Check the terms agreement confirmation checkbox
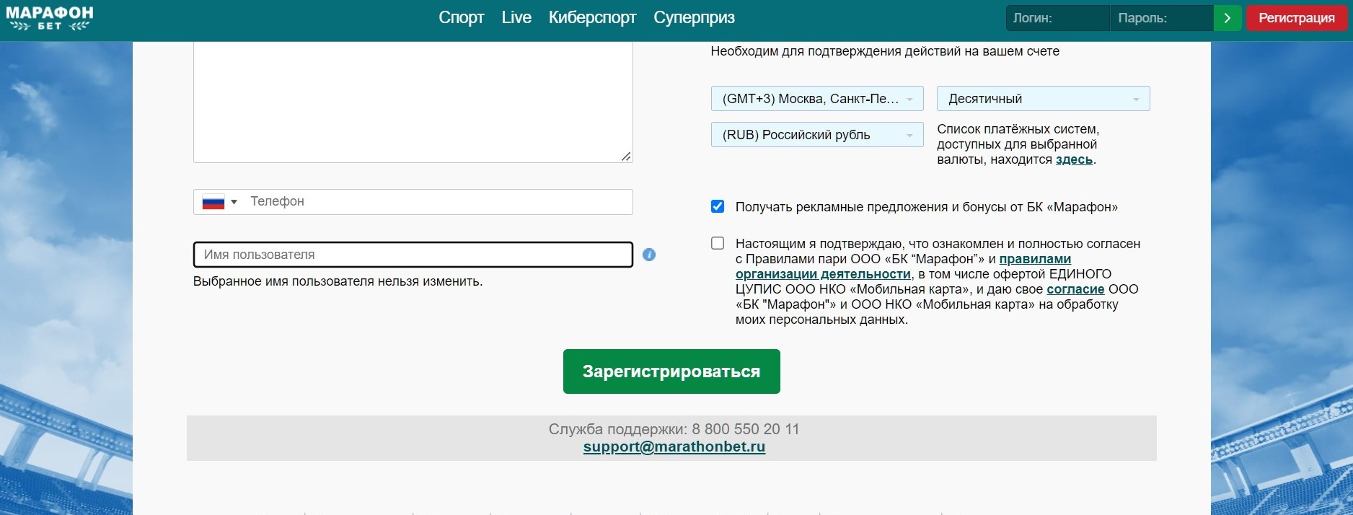Viewport: 1353px width, 515px height. click(x=718, y=243)
